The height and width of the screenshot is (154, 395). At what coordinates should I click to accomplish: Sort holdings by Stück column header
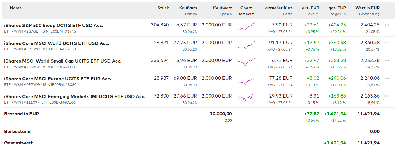(163, 8)
